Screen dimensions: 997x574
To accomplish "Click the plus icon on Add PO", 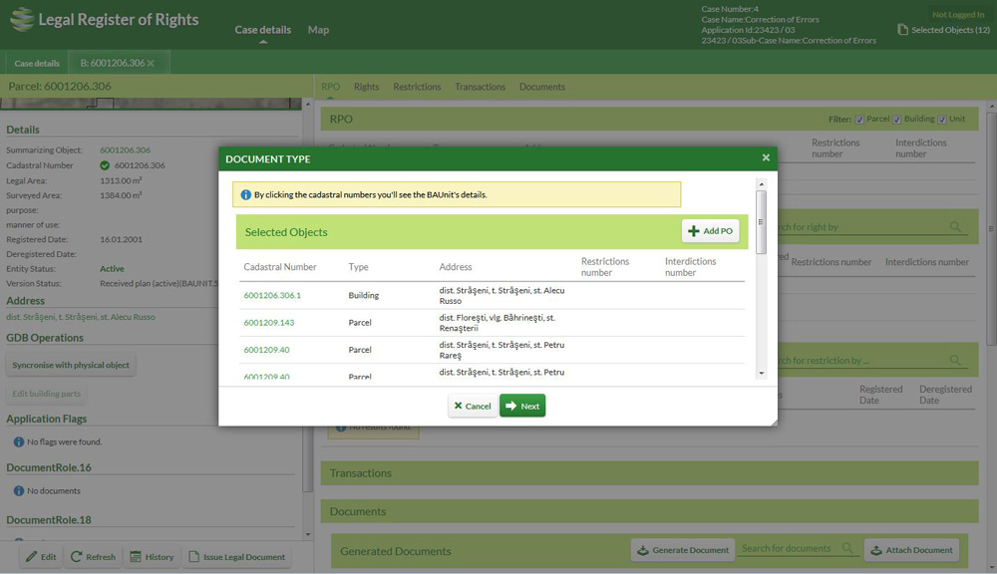I will (x=694, y=231).
